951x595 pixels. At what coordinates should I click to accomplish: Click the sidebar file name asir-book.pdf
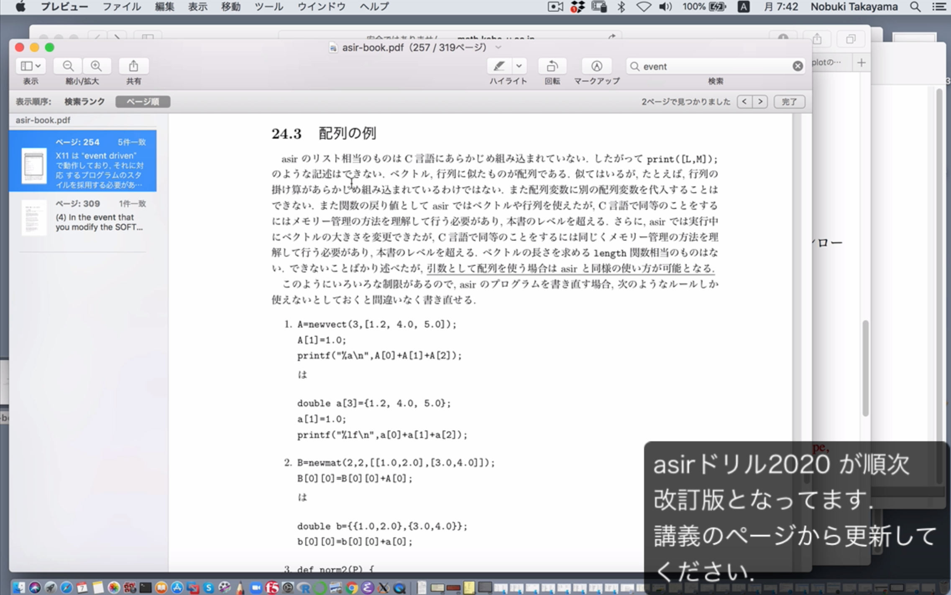[x=43, y=120]
